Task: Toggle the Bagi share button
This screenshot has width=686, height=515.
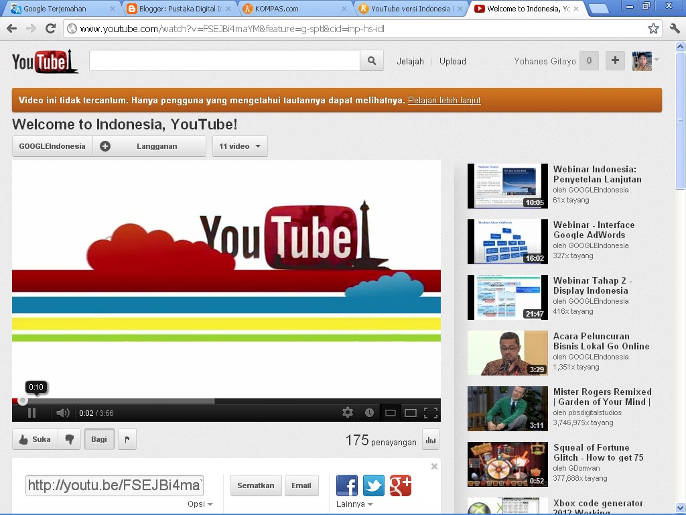Action: [x=99, y=439]
